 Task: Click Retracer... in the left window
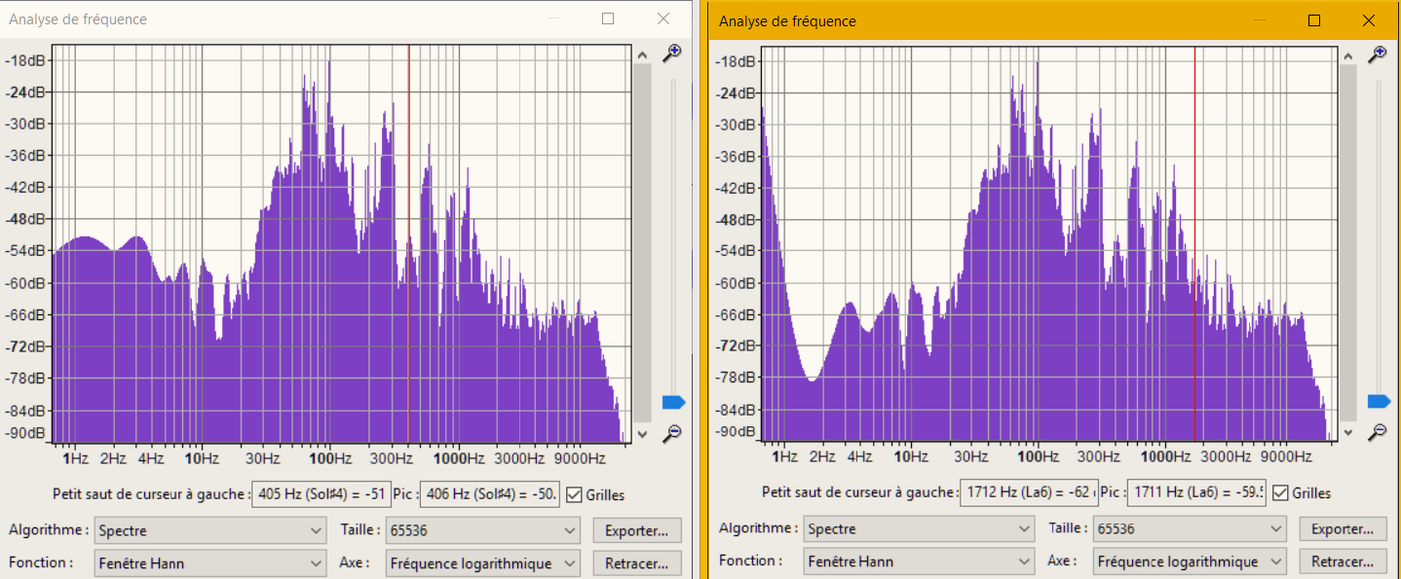[637, 563]
